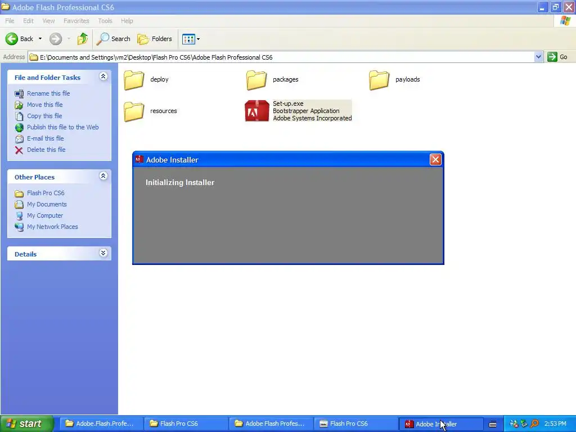The image size is (576, 432).
Task: Click the red Delete this file icon
Action: pyautogui.click(x=19, y=150)
